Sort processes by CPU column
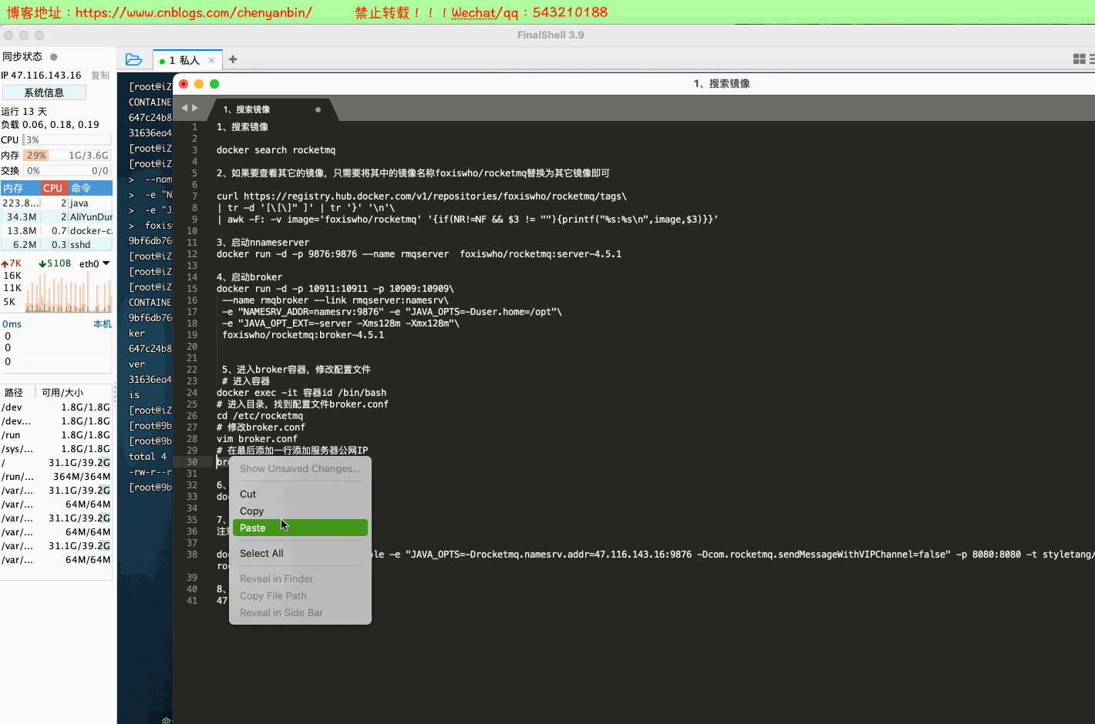1095x724 pixels. coord(53,188)
